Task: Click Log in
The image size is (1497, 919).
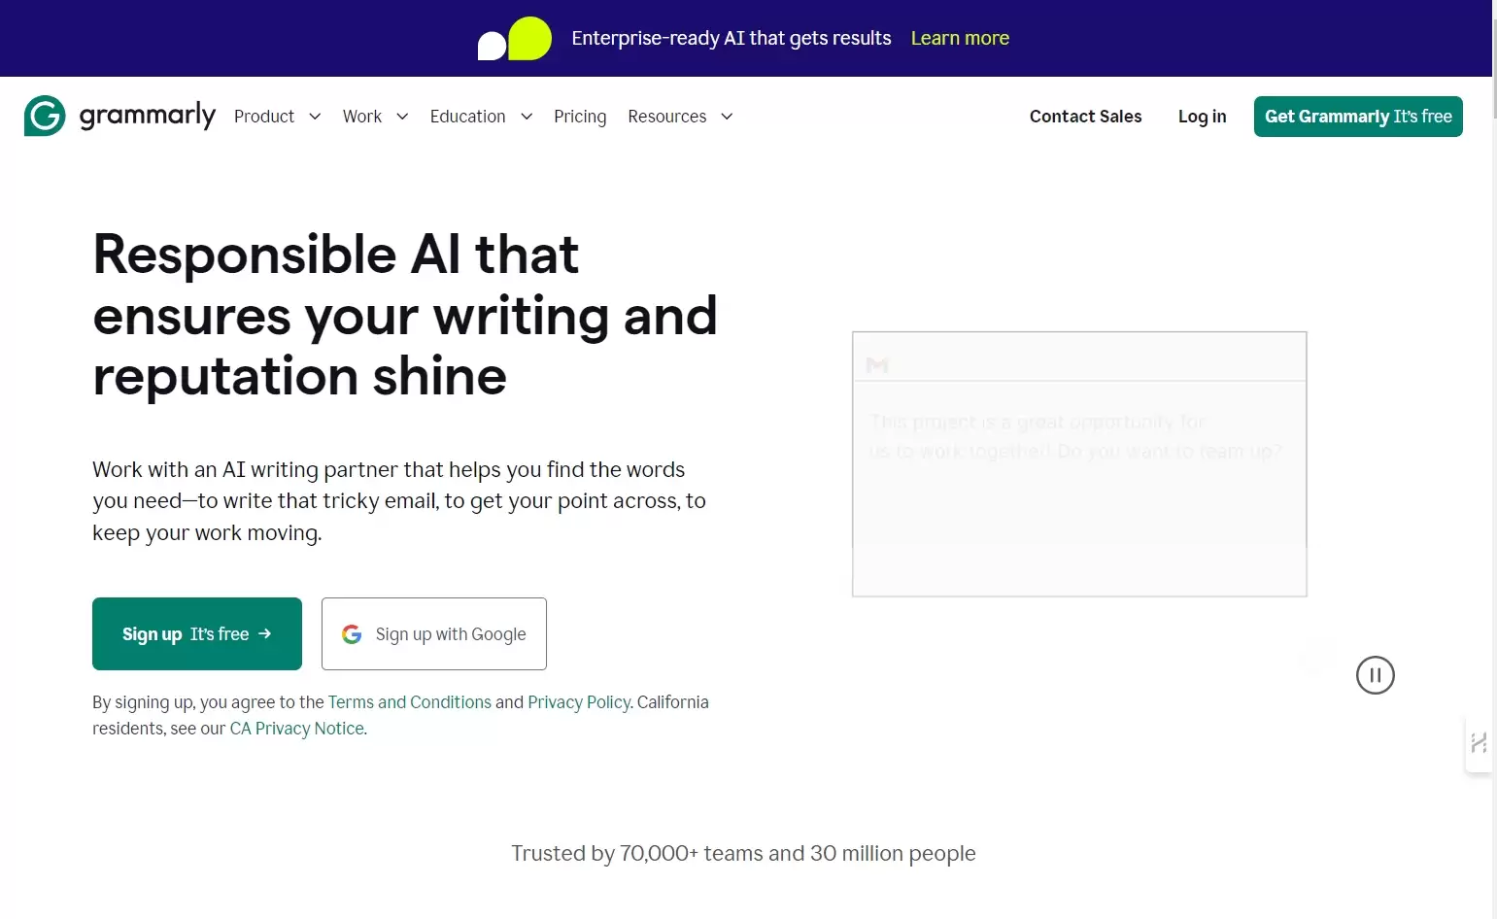Action: (x=1202, y=116)
